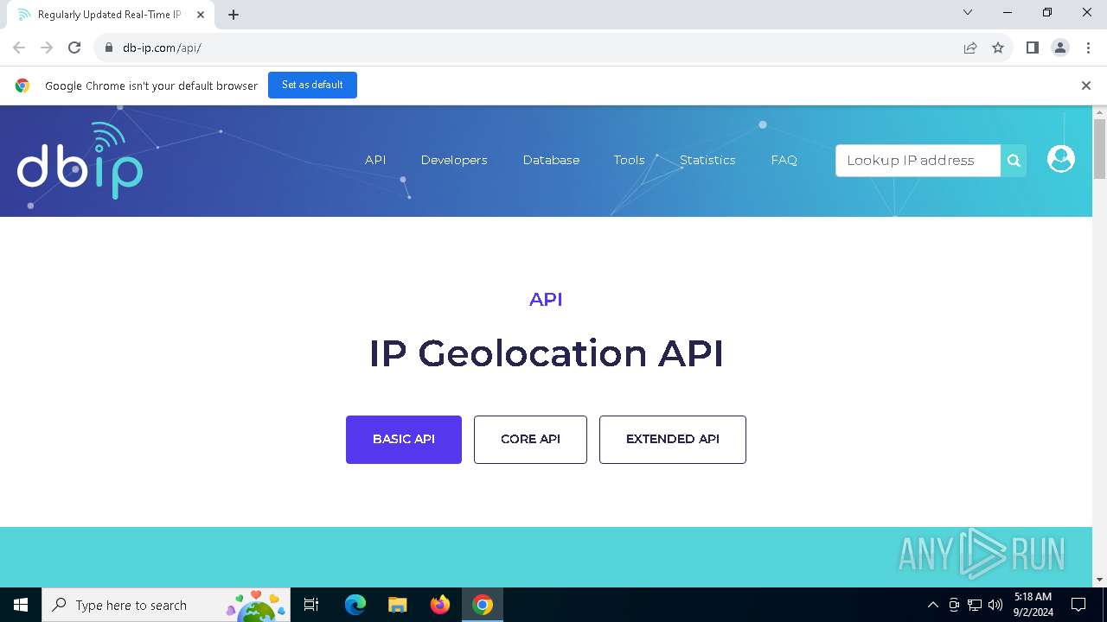Image resolution: width=1107 pixels, height=622 pixels.
Task: Close the db-ip browser tab
Action: 201,15
